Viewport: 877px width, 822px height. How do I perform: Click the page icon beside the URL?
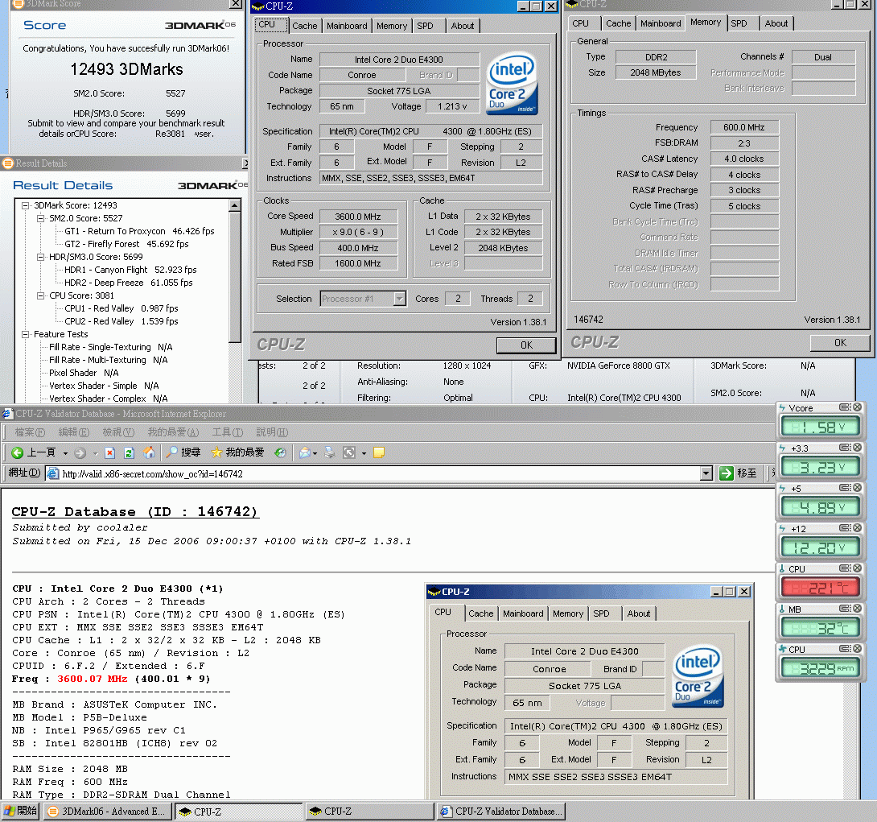53,473
